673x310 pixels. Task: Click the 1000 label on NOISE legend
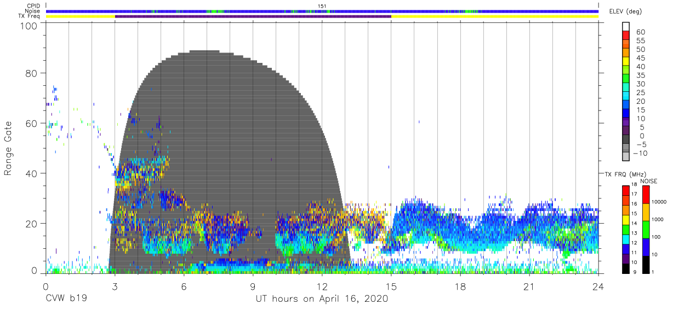(x=658, y=220)
